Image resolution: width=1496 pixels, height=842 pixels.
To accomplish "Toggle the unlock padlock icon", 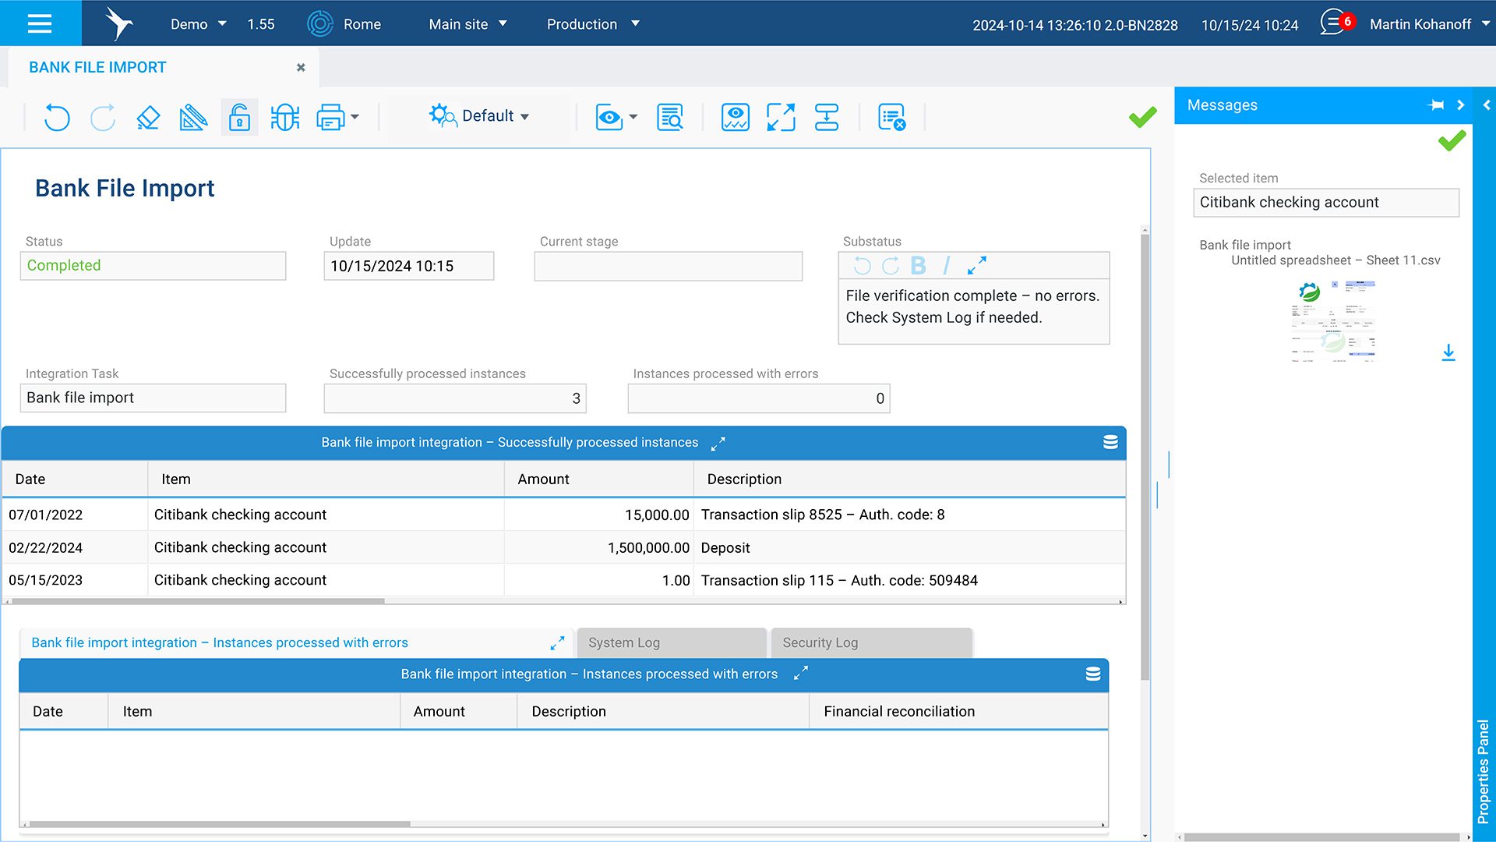I will point(239,118).
